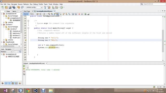
Task: Toggle Bookmark icon in editor toolbar
Action: (69, 14)
